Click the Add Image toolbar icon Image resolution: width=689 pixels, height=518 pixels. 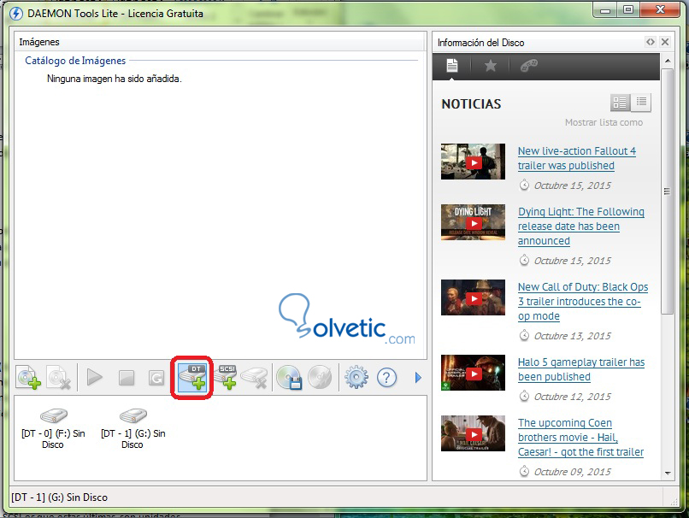coord(29,377)
